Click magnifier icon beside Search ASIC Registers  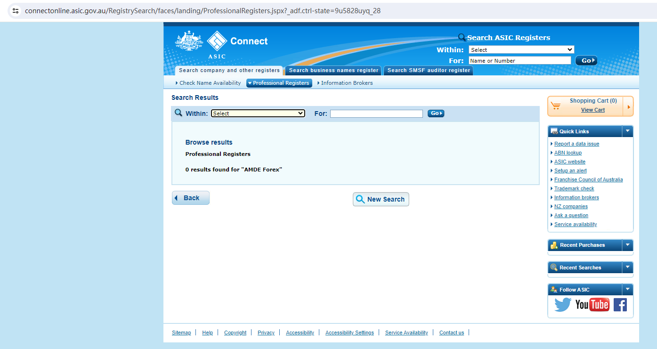462,38
